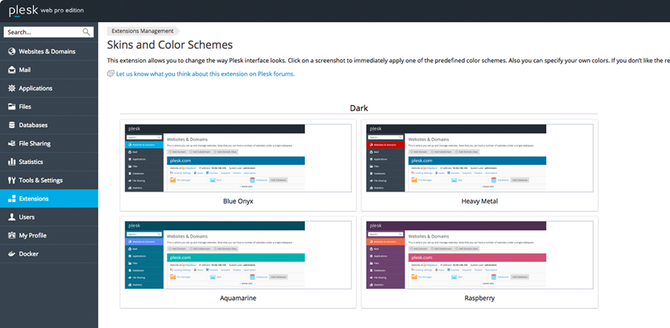Viewport: 670px width, 328px height.
Task: Click the Files folder icon
Action: [x=12, y=106]
